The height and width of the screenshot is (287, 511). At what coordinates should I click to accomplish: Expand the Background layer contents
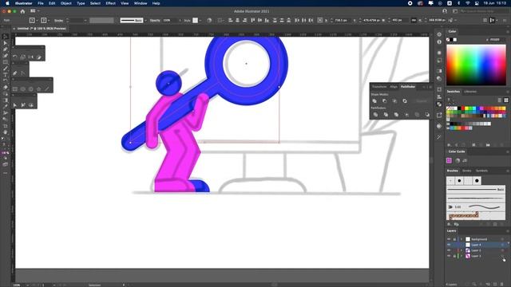click(x=461, y=239)
